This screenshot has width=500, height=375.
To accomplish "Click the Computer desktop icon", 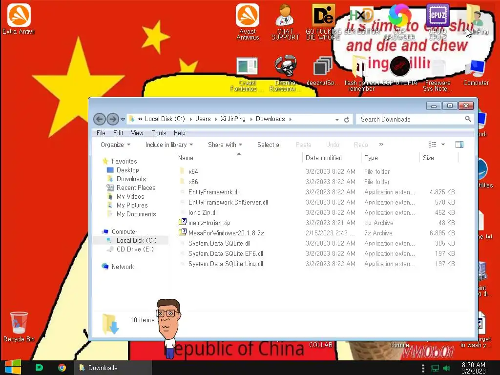I will click(x=476, y=72).
